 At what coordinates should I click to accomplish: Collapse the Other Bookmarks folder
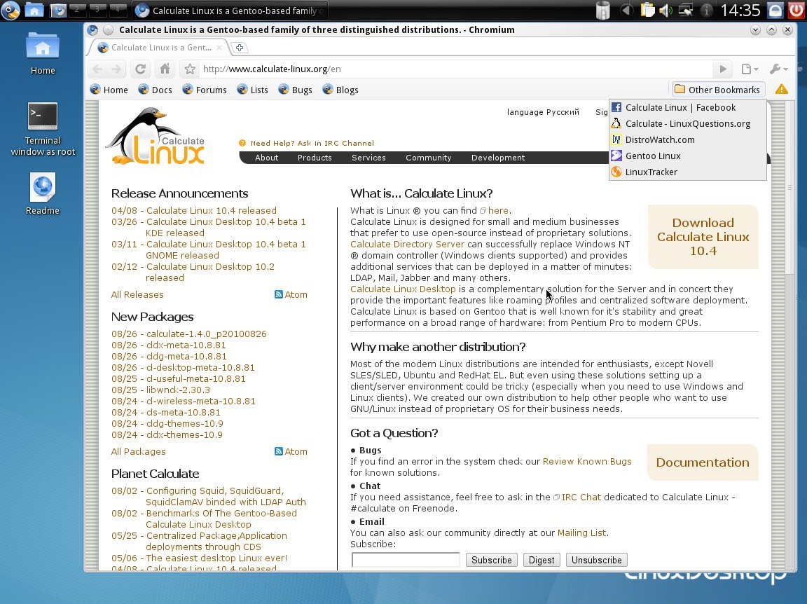coord(717,90)
